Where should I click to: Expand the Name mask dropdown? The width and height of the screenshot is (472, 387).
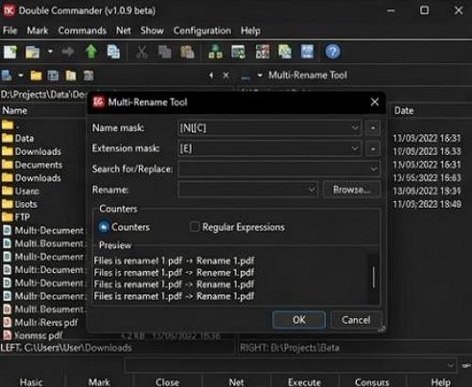[355, 128]
